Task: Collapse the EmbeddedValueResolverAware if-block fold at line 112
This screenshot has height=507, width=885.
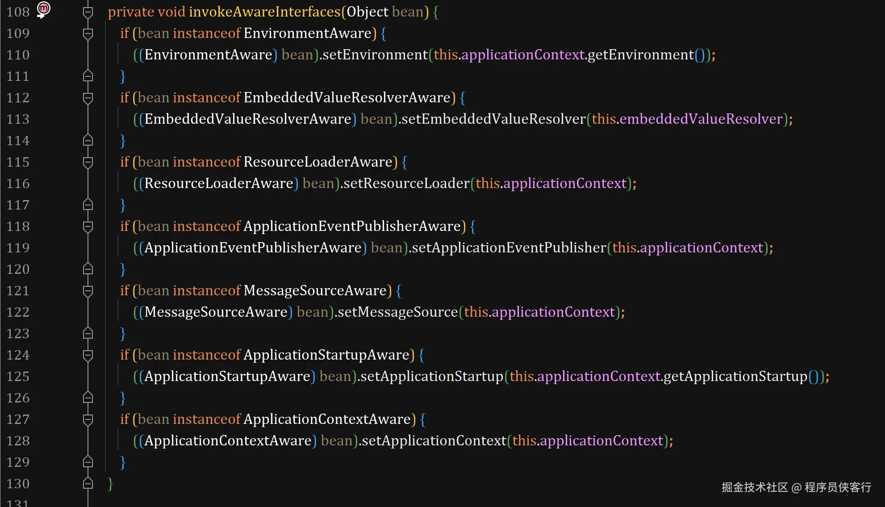Action: pos(88,98)
